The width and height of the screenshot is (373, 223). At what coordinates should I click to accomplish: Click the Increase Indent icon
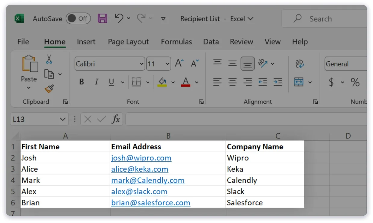pyautogui.click(x=278, y=82)
